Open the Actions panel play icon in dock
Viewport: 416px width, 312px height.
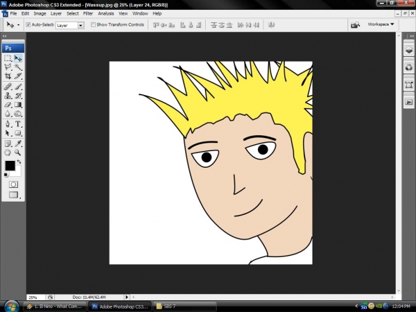409,102
